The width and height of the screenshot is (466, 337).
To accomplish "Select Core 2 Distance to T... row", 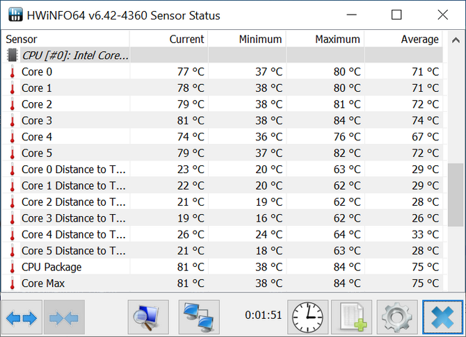I will (223, 202).
